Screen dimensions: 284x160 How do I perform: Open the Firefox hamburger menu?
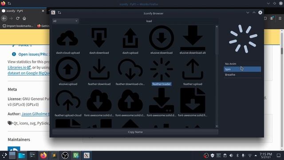[x=280, y=18]
